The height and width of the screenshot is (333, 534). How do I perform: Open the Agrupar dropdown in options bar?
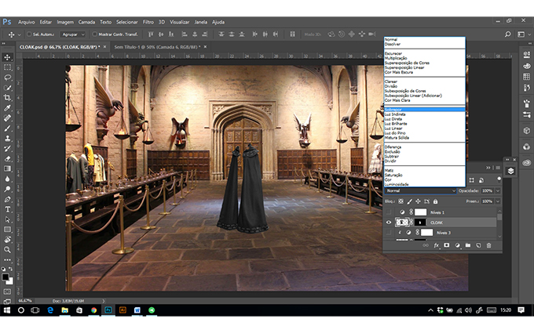click(73, 34)
